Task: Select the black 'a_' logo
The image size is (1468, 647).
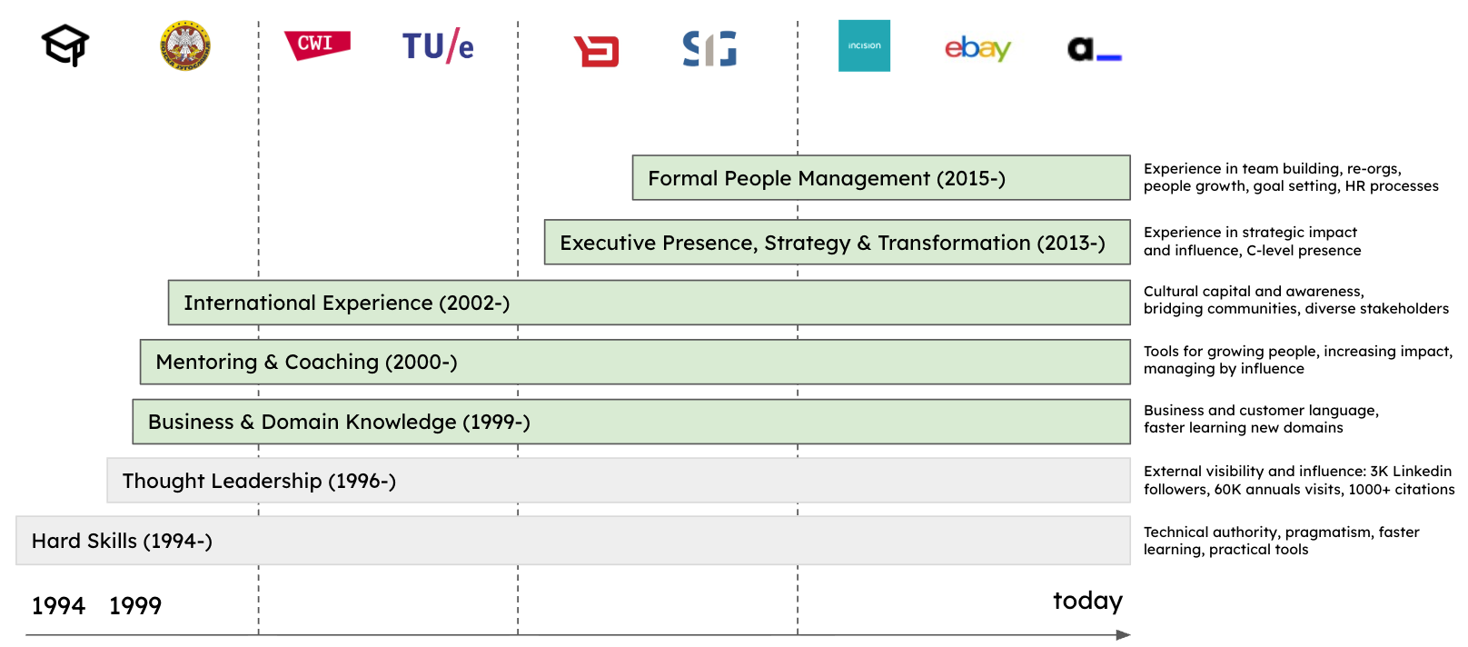Action: point(1095,48)
